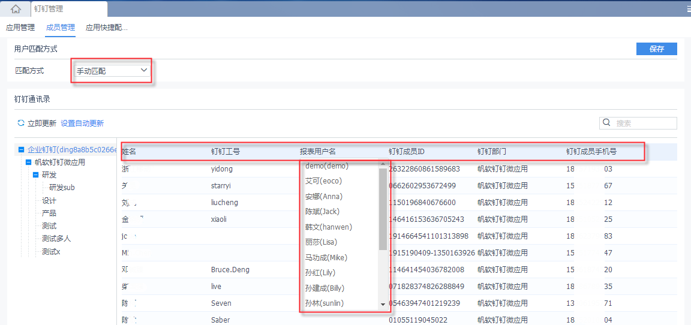Viewport: 691px width, 325px height.
Task: Collapse the 企业钉钉 tree node
Action: (x=21, y=150)
